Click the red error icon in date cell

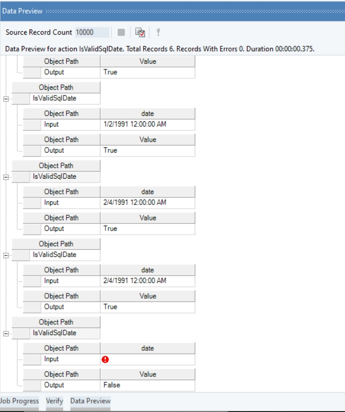105,359
